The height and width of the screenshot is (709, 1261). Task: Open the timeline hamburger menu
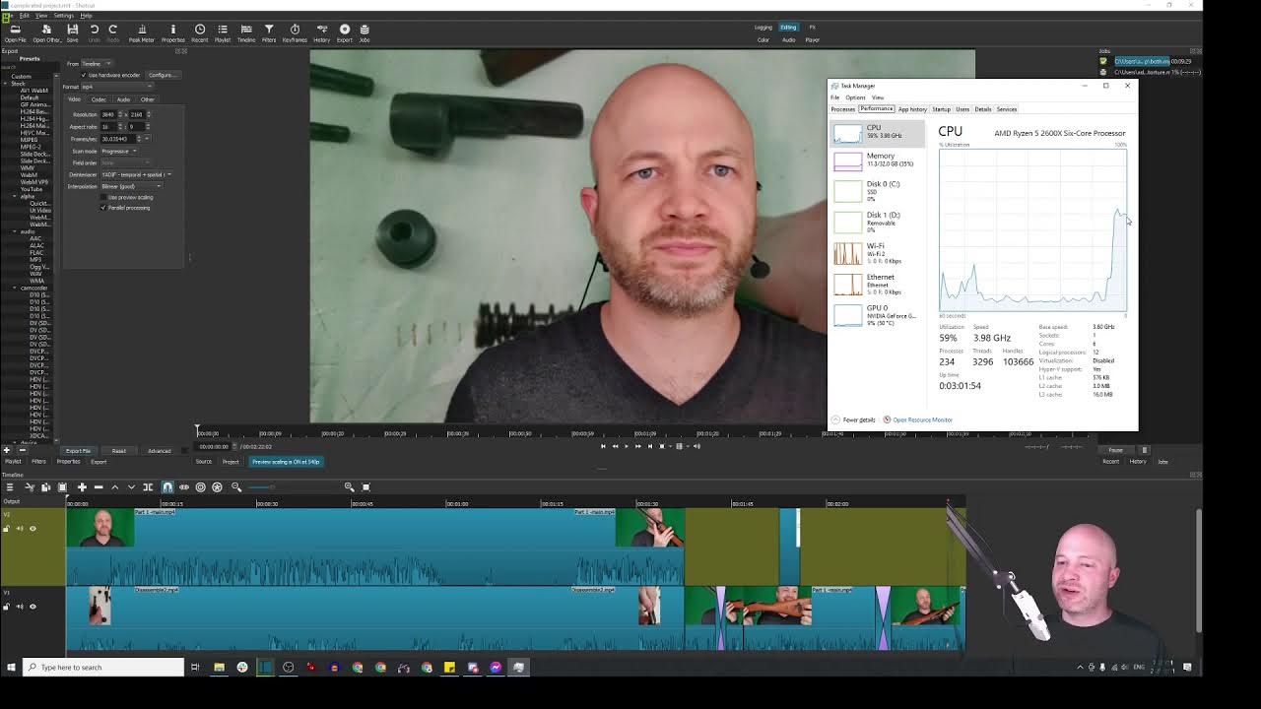[x=10, y=487]
